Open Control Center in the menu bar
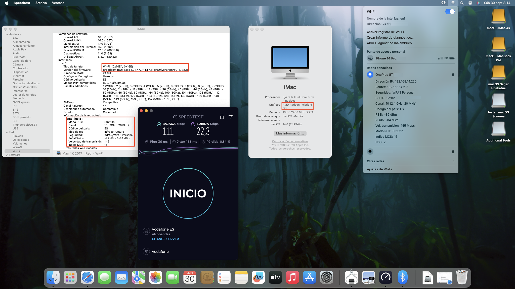515x289 pixels. [x=470, y=3]
